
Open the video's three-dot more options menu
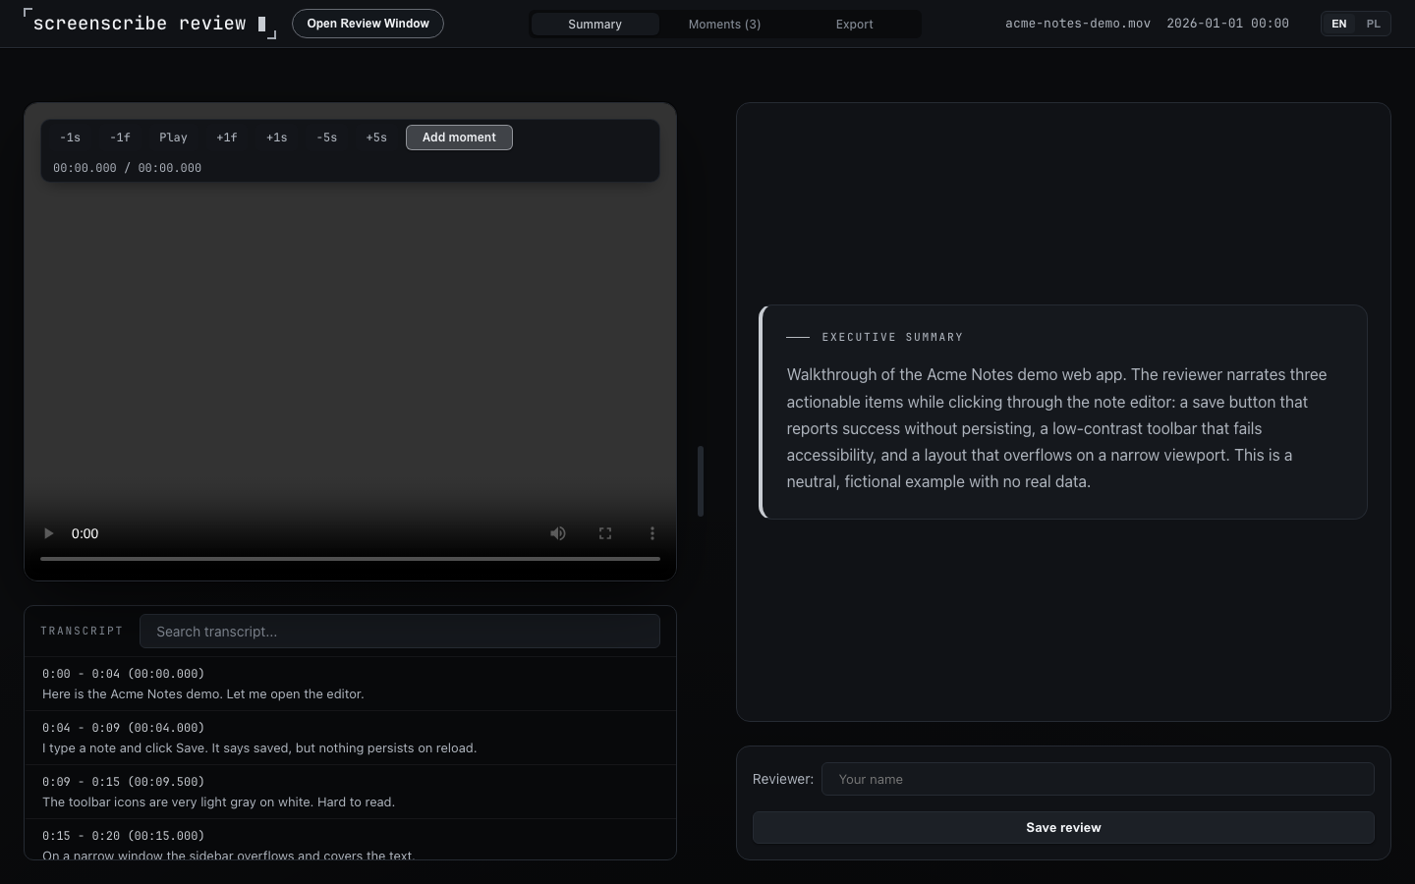651,533
